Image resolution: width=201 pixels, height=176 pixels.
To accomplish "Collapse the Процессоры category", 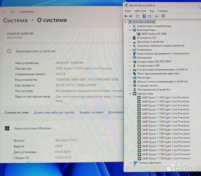I will (131, 94).
